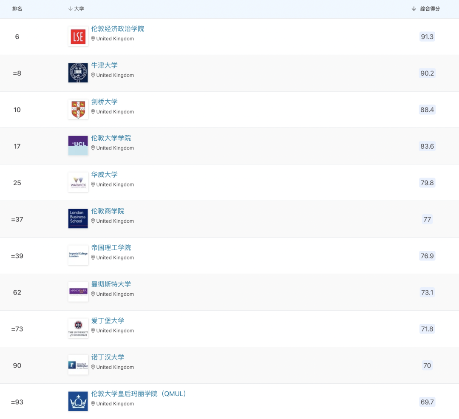Click score value 76.9
459x419 pixels.
tap(427, 256)
